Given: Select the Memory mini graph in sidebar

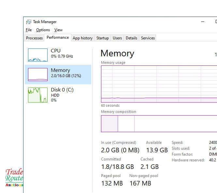Looking at the screenshot, I should pyautogui.click(x=37, y=75).
